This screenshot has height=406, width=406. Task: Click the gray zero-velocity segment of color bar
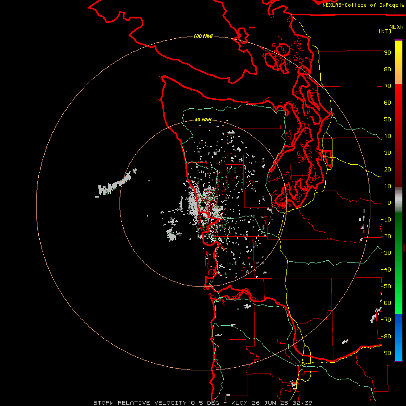pos(398,200)
